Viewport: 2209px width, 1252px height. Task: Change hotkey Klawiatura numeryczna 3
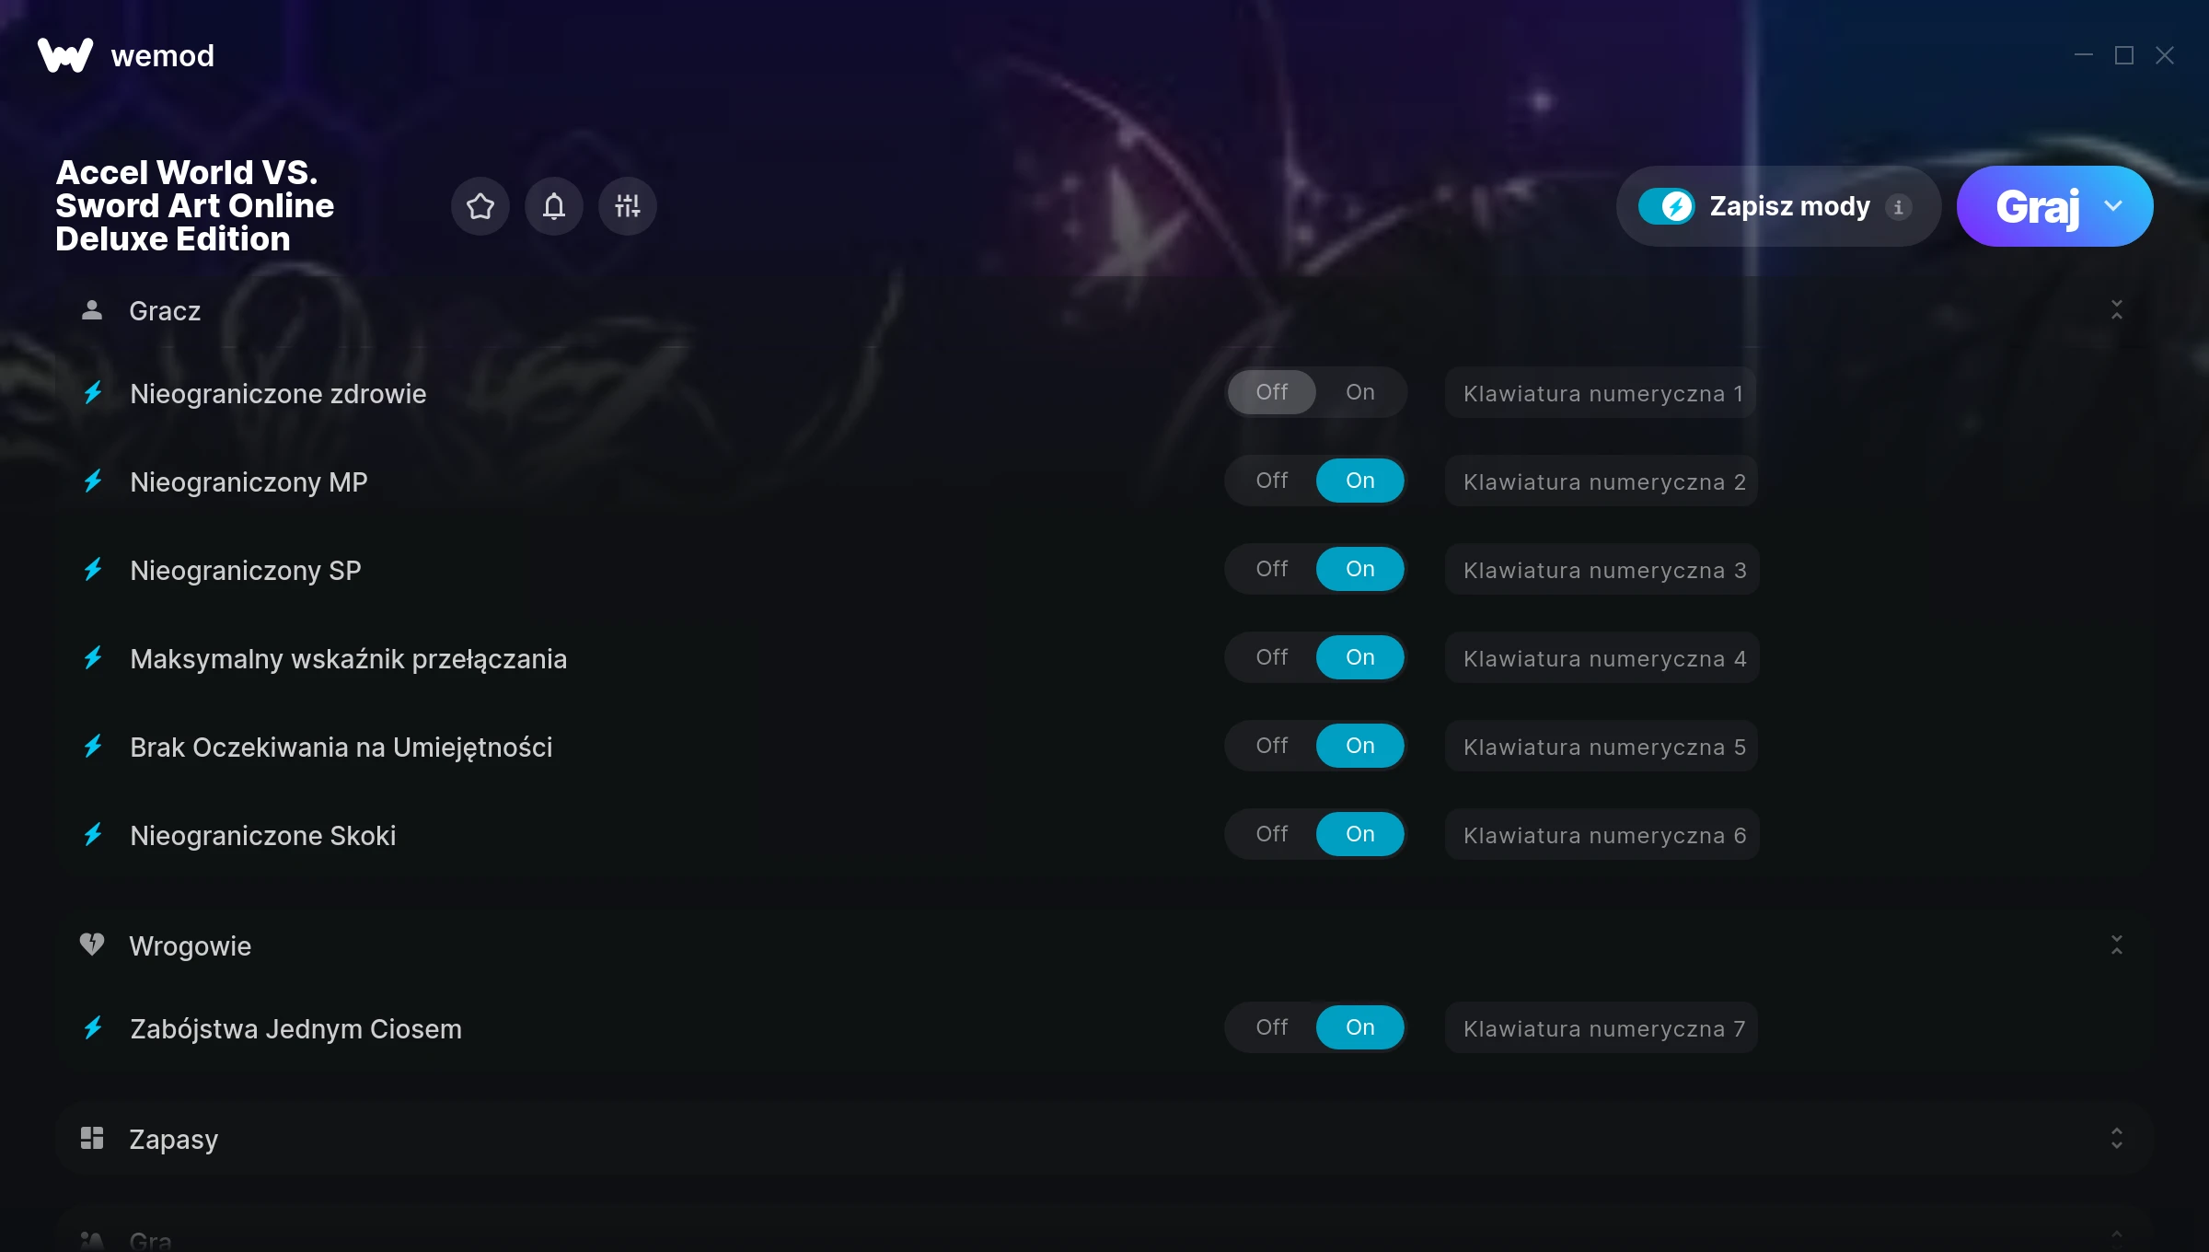pyautogui.click(x=1602, y=570)
